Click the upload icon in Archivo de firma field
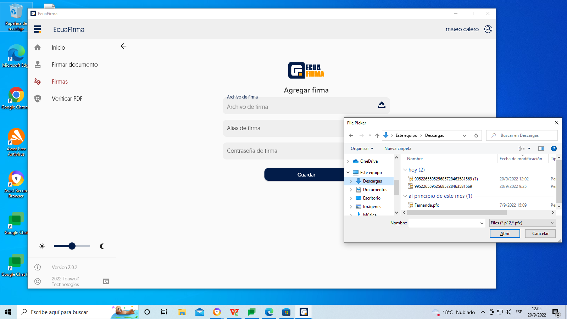Image resolution: width=567 pixels, height=319 pixels. [x=382, y=105]
